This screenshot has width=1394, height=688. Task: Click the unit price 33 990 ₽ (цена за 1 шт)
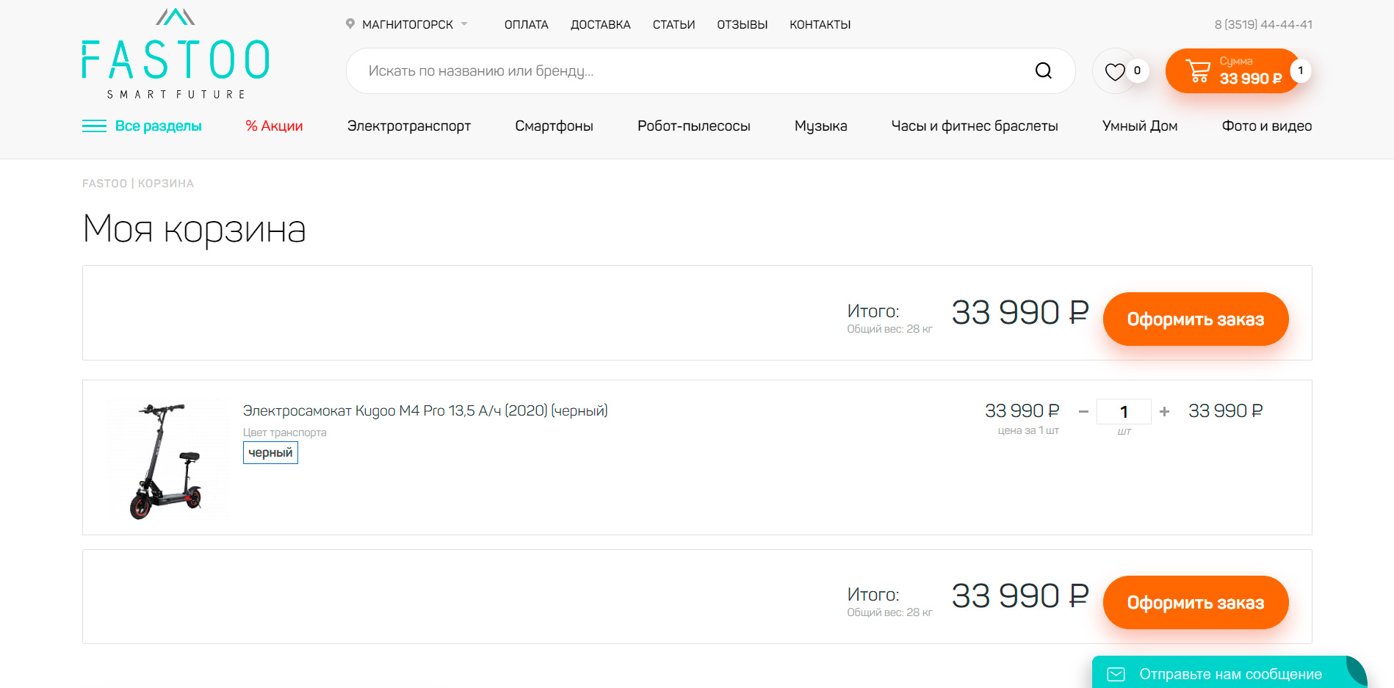(x=1022, y=410)
